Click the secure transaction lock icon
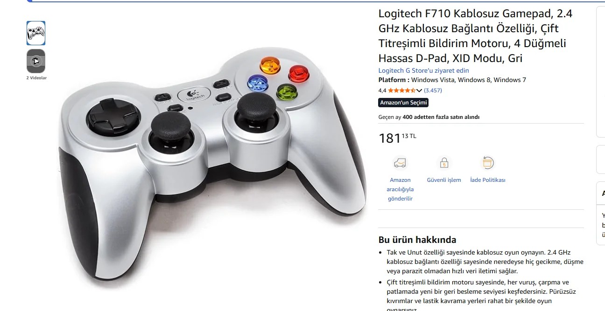 tap(443, 163)
